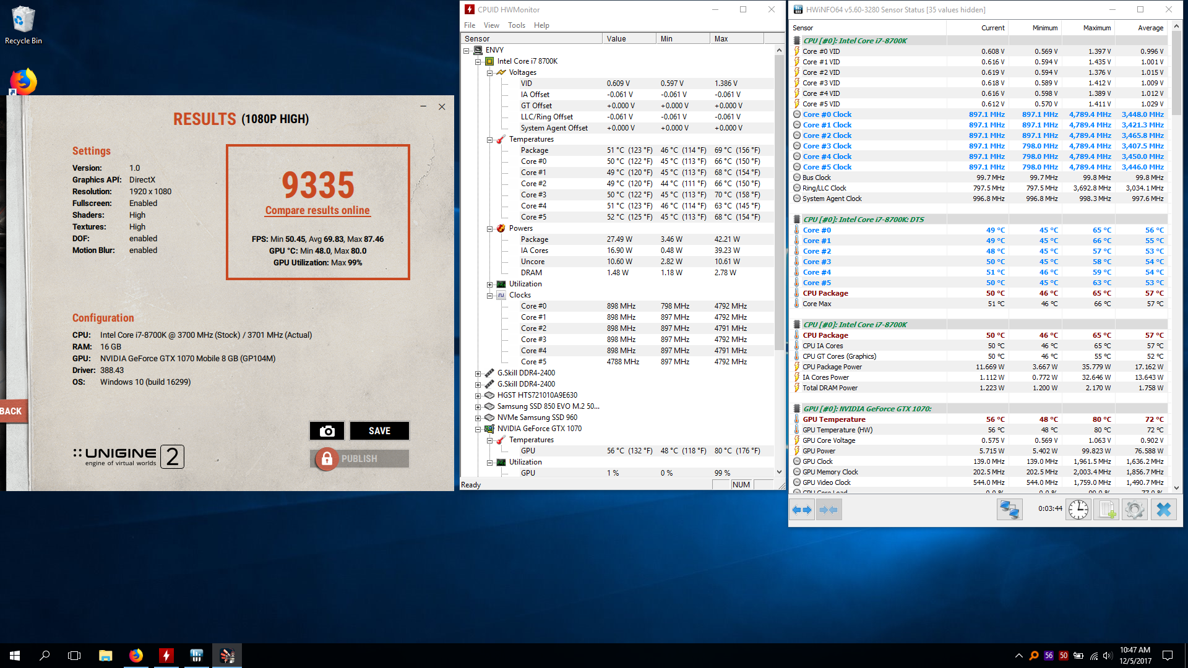Open the Help menu in HWMonitor
1188x668 pixels.
pos(541,25)
